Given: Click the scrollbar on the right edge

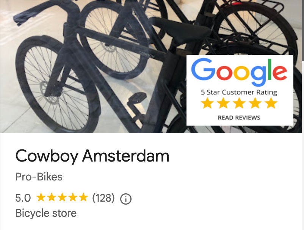Looking at the screenshot, I should (303, 31).
